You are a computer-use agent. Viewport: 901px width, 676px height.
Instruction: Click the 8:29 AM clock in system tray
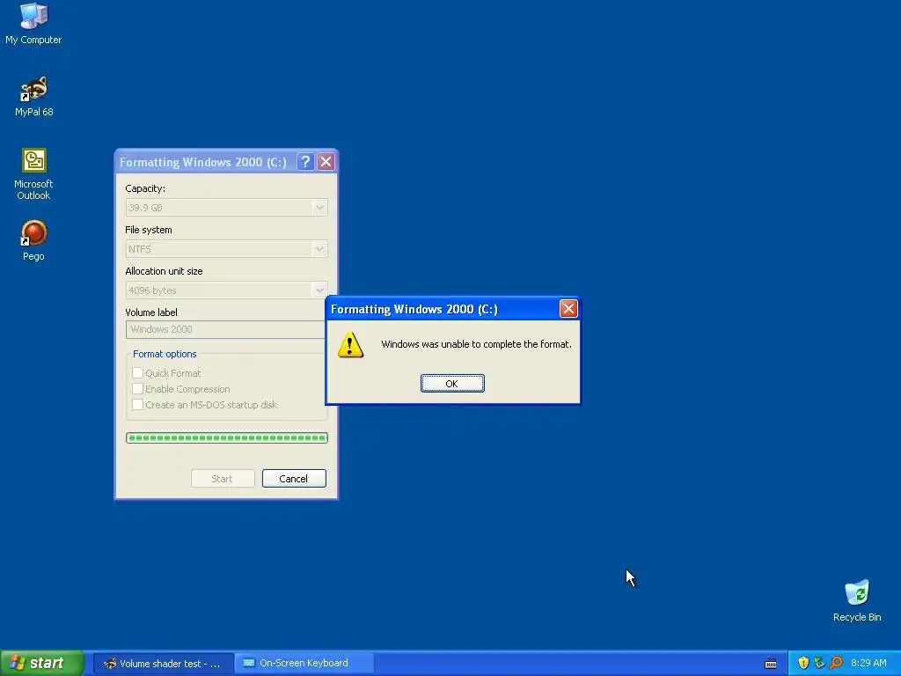click(x=868, y=663)
